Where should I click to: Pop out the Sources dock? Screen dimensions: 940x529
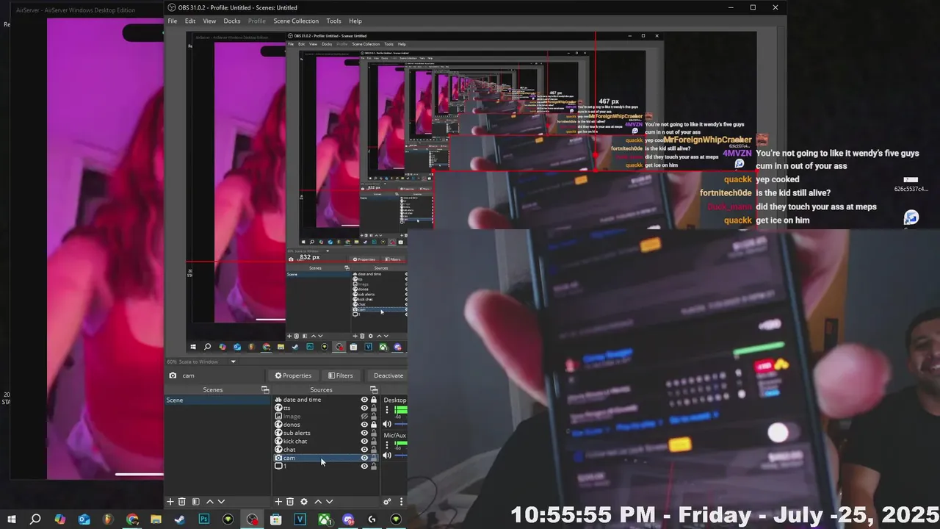(x=373, y=389)
